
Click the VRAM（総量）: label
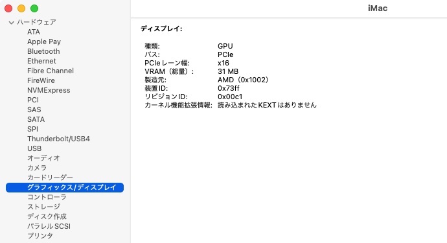point(169,71)
